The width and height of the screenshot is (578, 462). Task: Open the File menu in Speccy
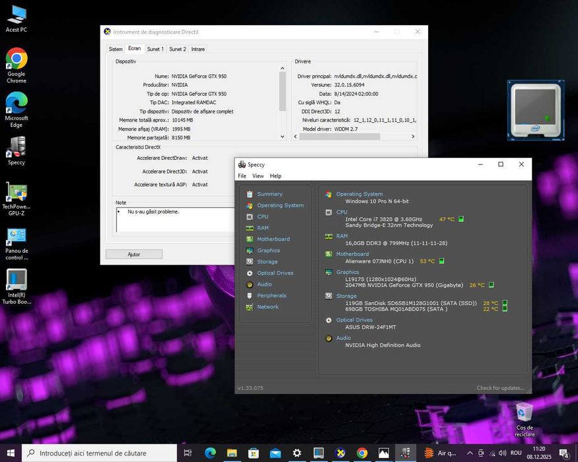click(x=242, y=176)
